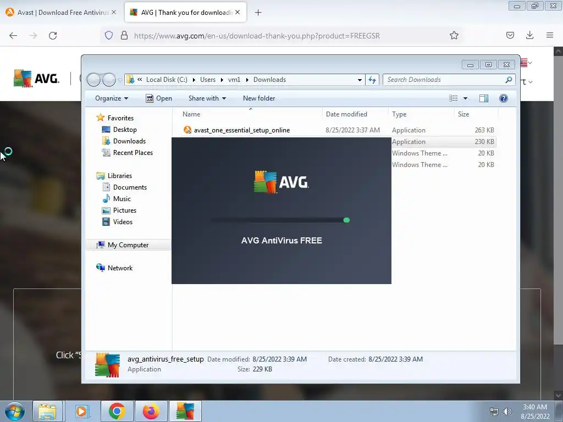Click the Firefox reload page icon
This screenshot has width=563, height=422.
point(53,36)
